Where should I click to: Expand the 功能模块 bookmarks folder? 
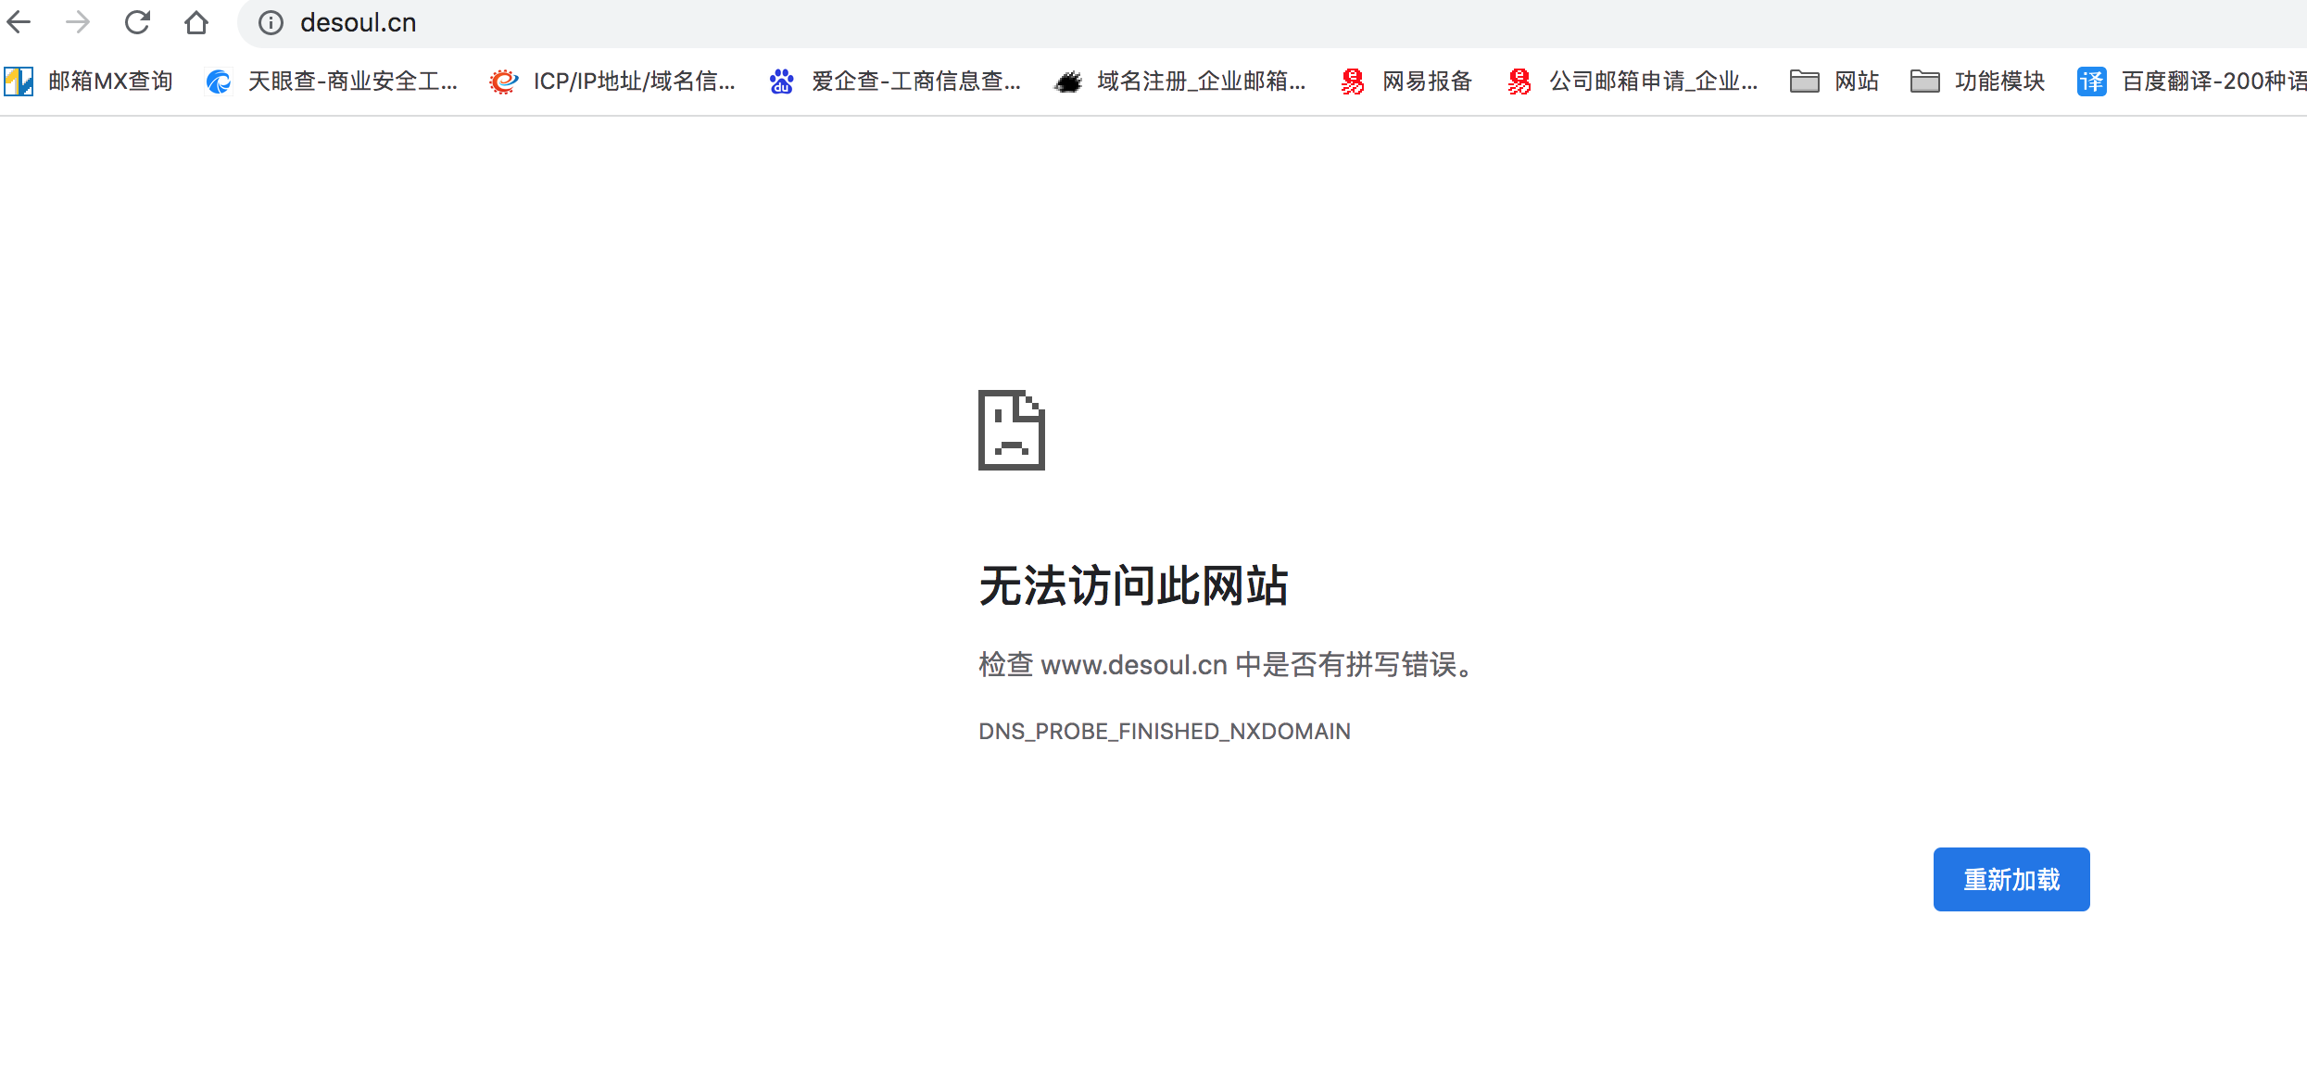click(1978, 82)
